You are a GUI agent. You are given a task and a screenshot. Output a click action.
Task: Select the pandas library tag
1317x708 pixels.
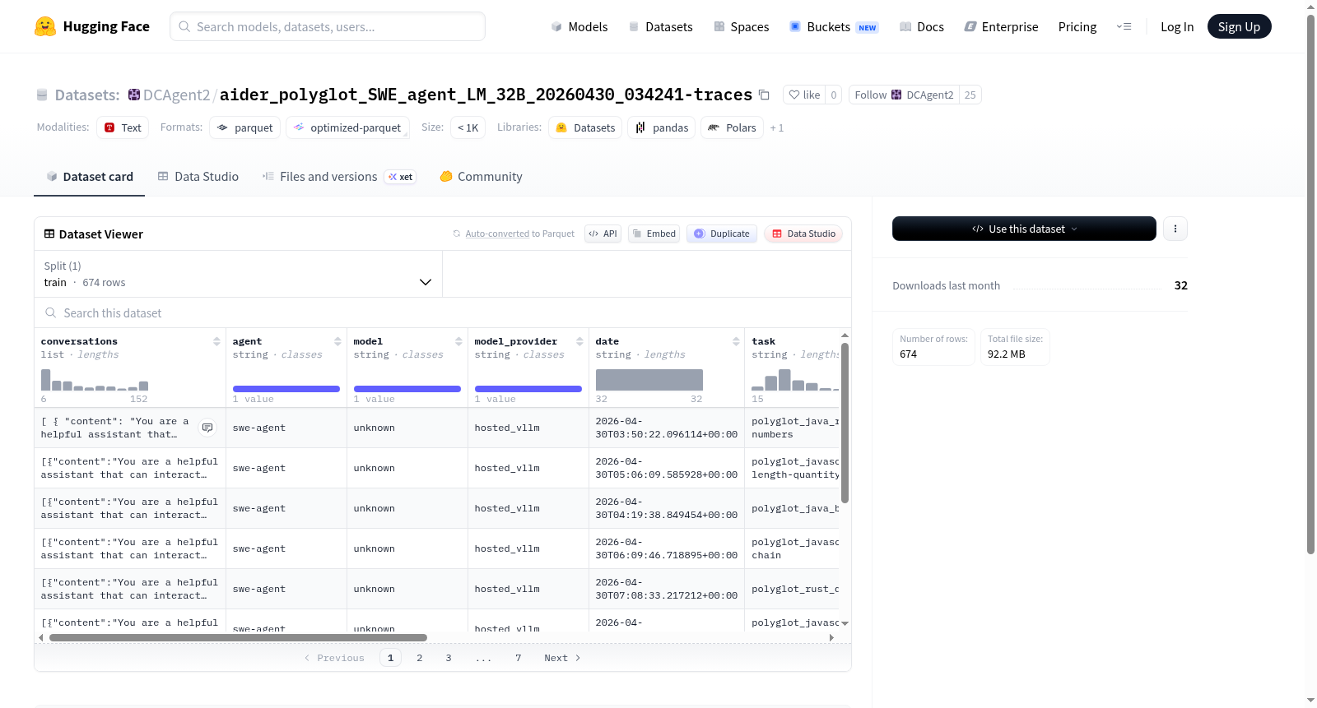(662, 127)
